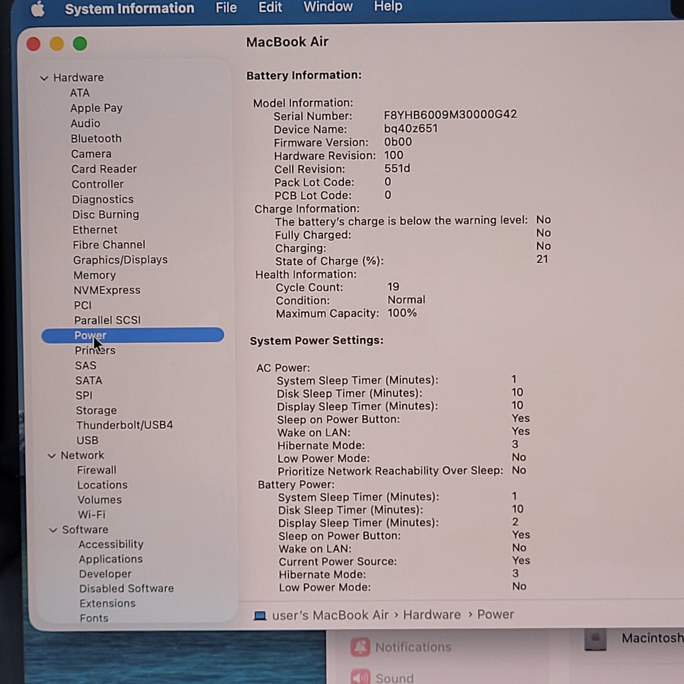Select the battery Serial Number value
This screenshot has width=684, height=684.
point(450,114)
